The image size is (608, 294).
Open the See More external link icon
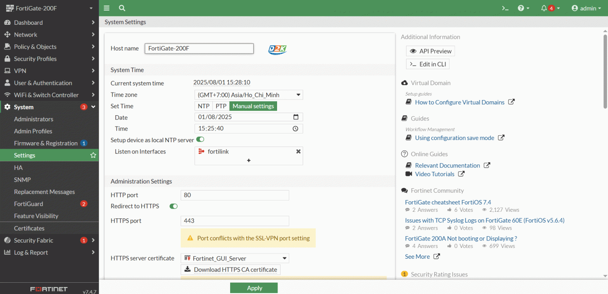(437, 257)
